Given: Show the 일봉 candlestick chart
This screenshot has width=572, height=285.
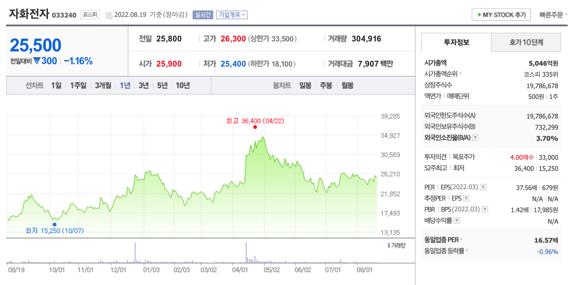Looking at the screenshot, I should click(x=305, y=85).
